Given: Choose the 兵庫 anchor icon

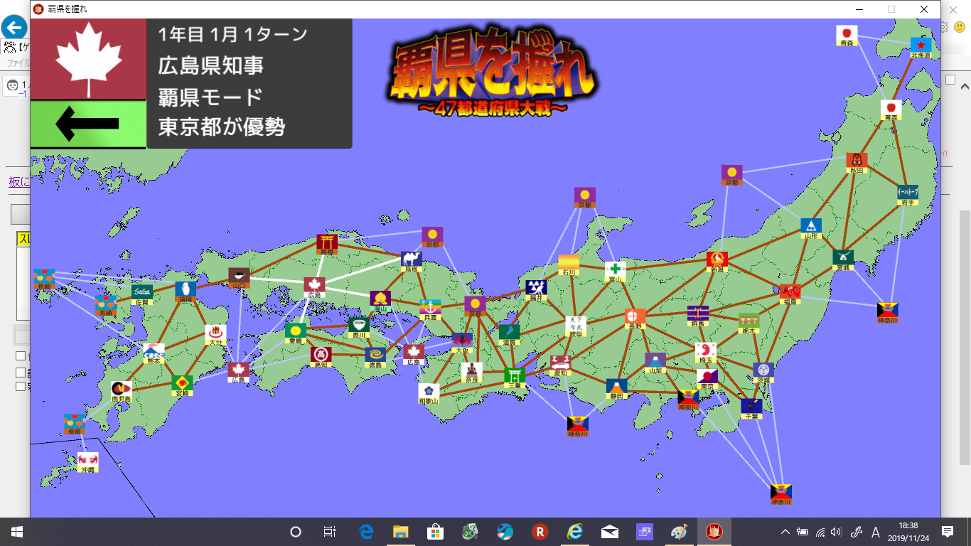Looking at the screenshot, I should [x=430, y=311].
